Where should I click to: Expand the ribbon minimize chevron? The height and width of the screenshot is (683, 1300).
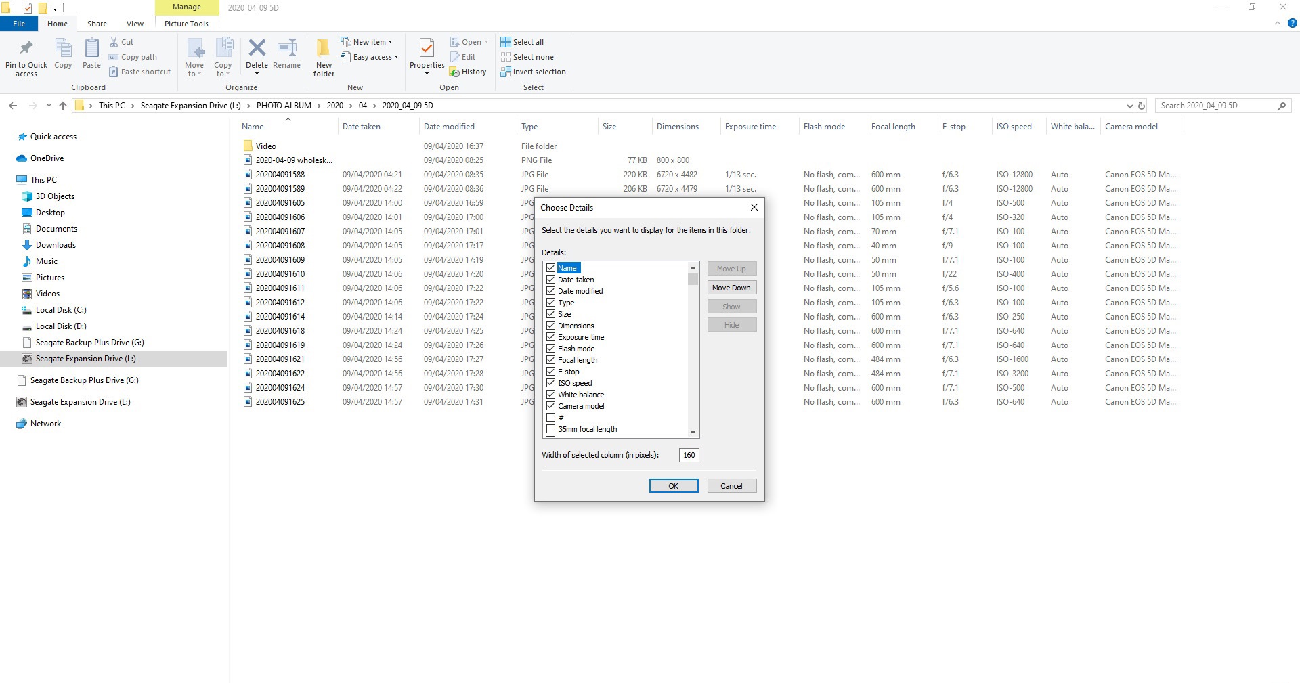(x=1278, y=23)
